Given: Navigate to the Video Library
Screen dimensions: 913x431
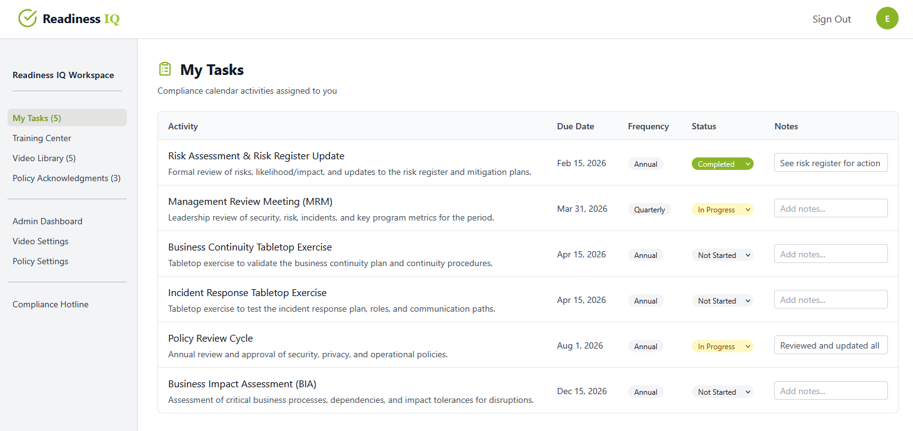Looking at the screenshot, I should pyautogui.click(x=44, y=157).
